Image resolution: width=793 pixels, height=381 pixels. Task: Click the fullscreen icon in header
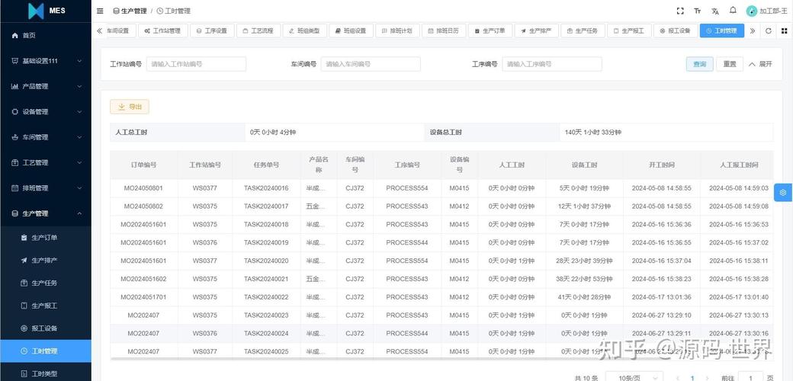point(680,11)
